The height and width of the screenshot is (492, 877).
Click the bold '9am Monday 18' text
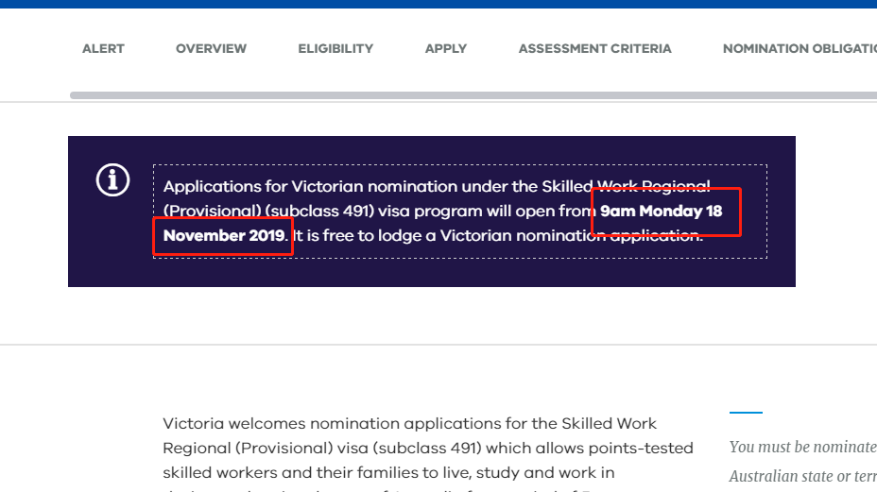pos(662,211)
